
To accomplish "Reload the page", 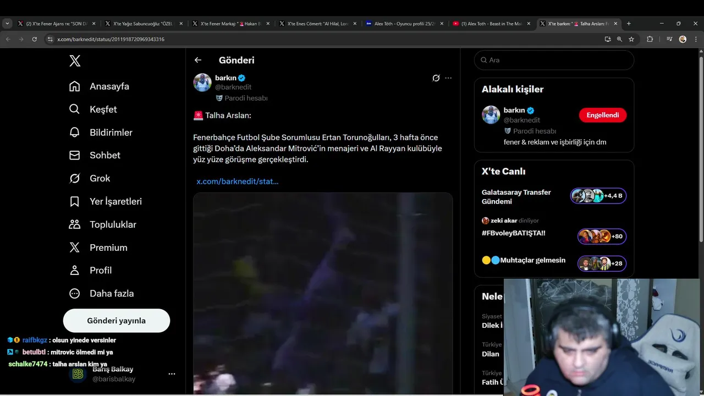I will [x=34, y=39].
